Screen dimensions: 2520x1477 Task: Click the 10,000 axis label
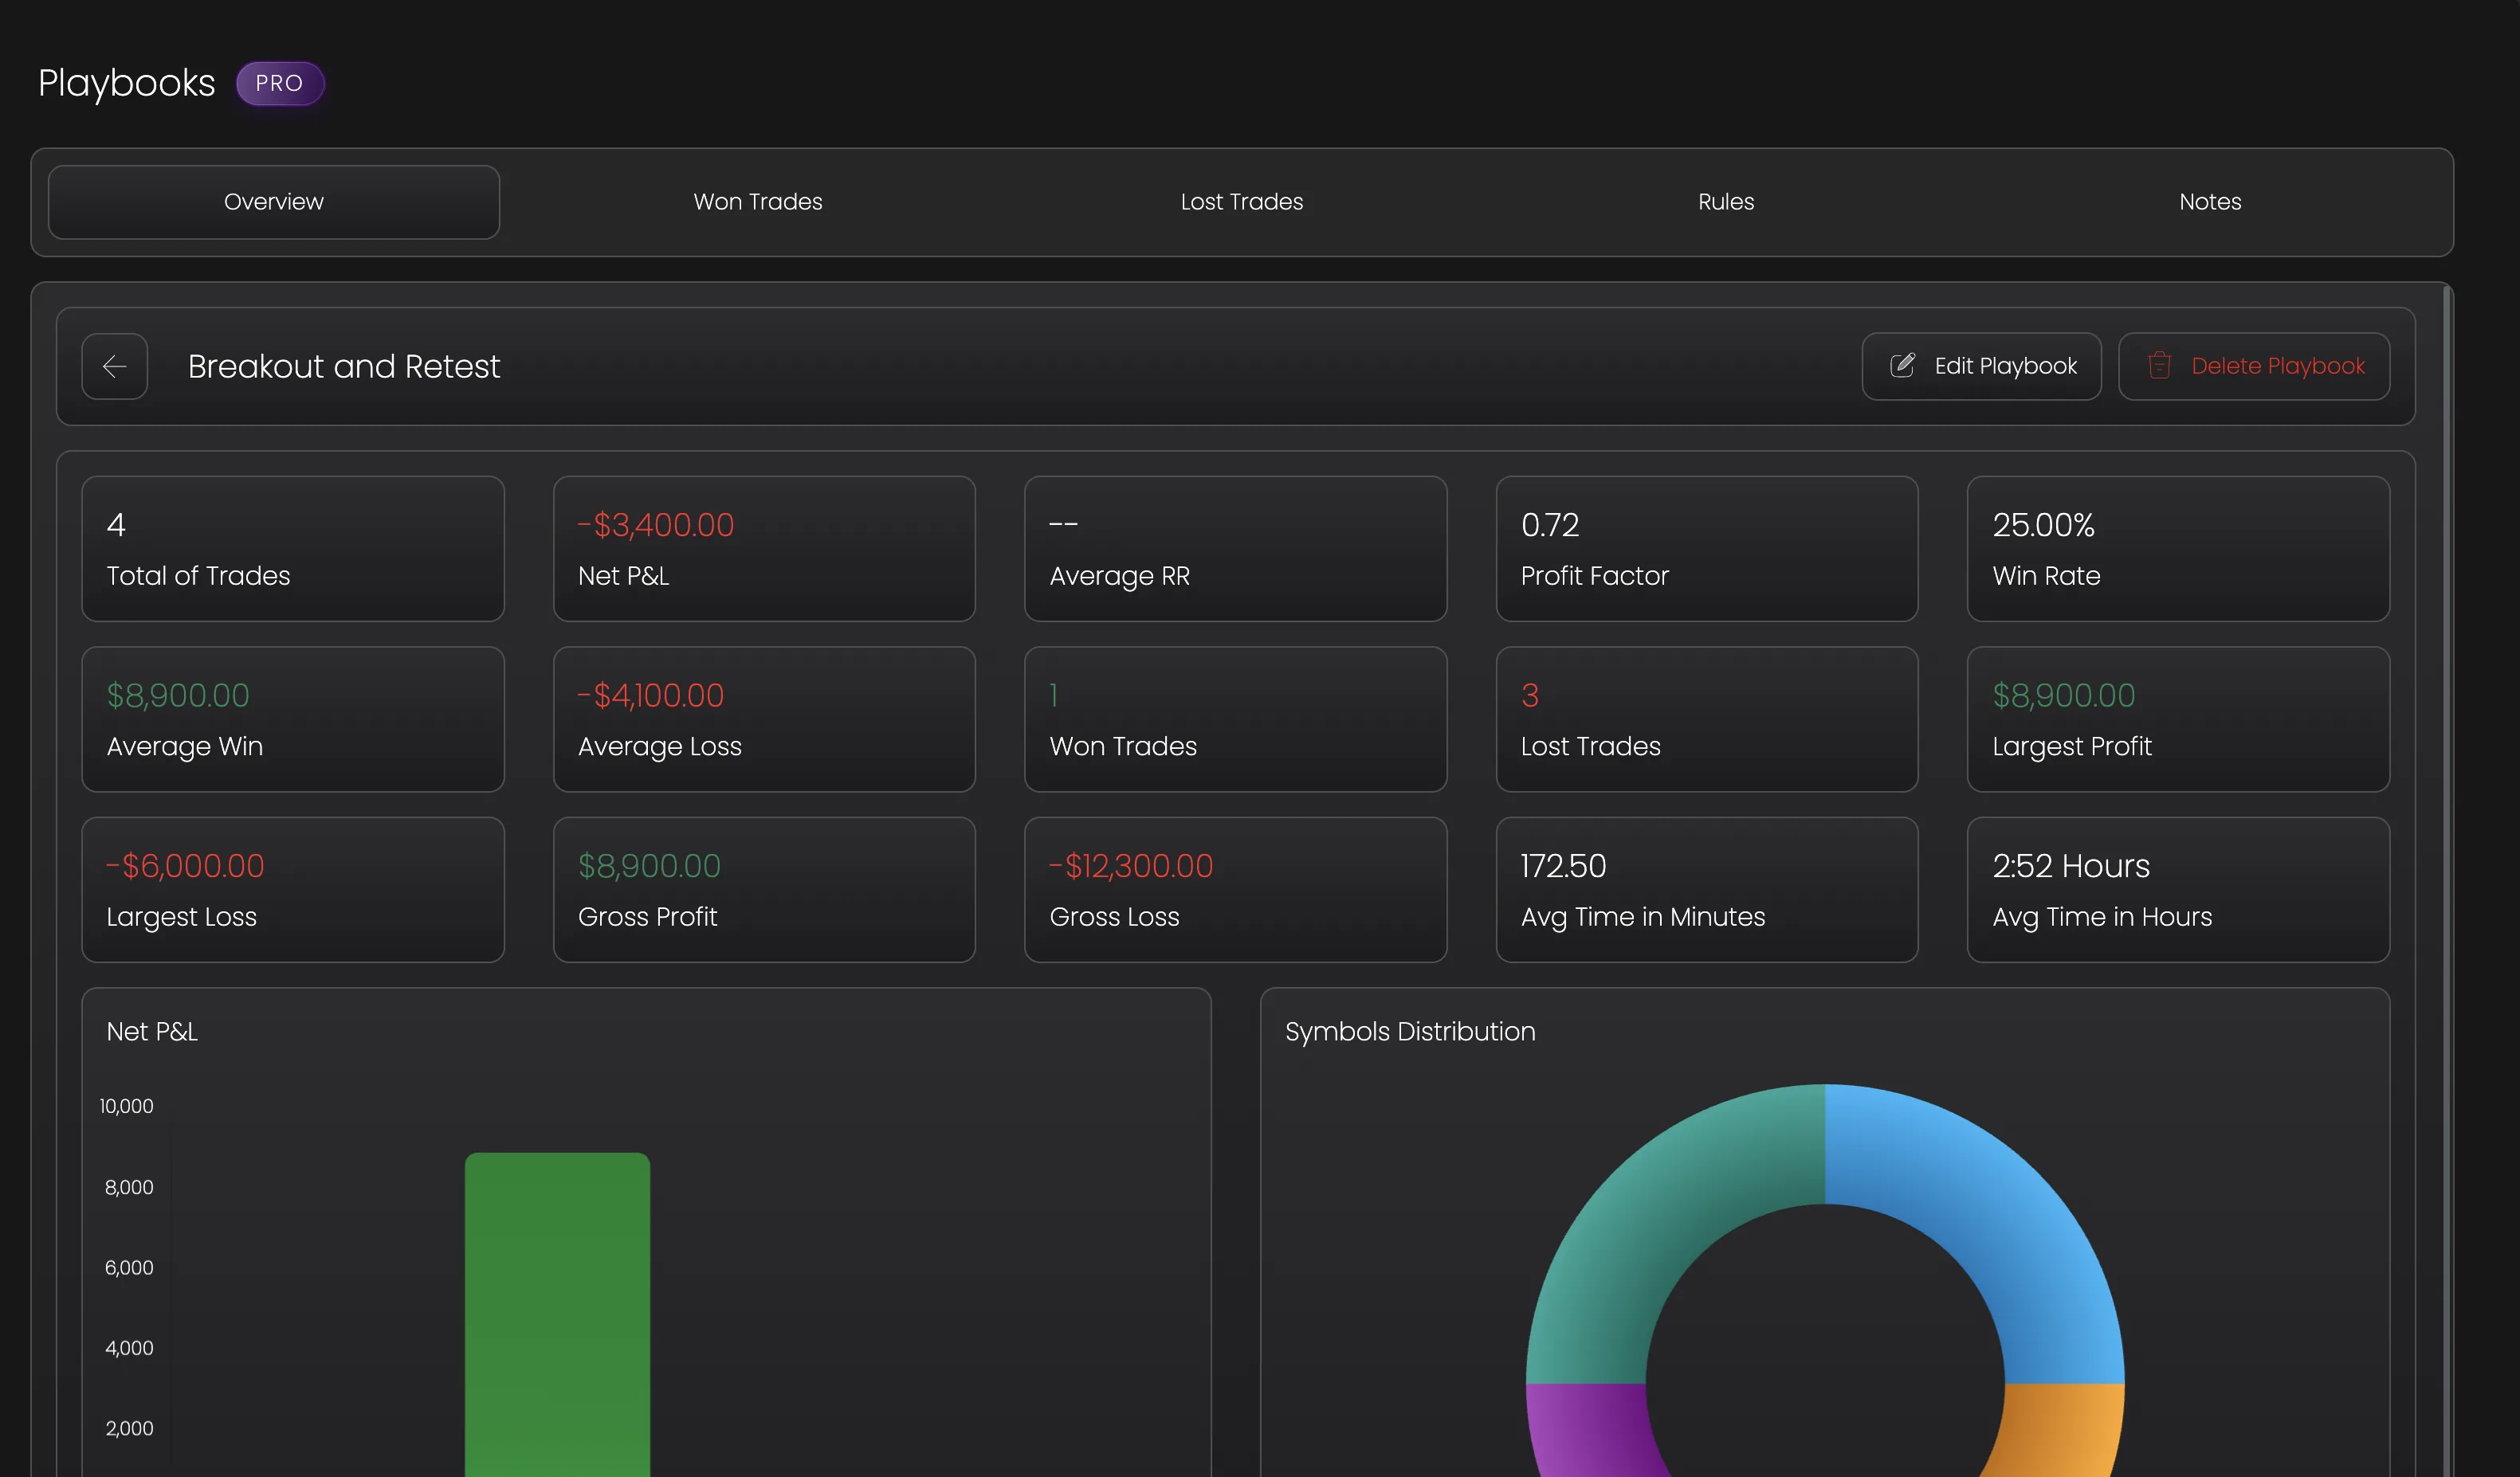tap(126, 1107)
